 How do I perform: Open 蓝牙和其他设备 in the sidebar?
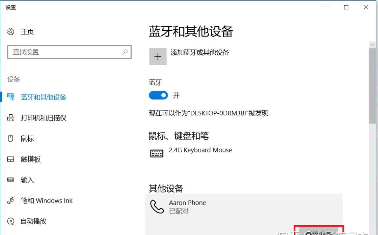tap(43, 97)
